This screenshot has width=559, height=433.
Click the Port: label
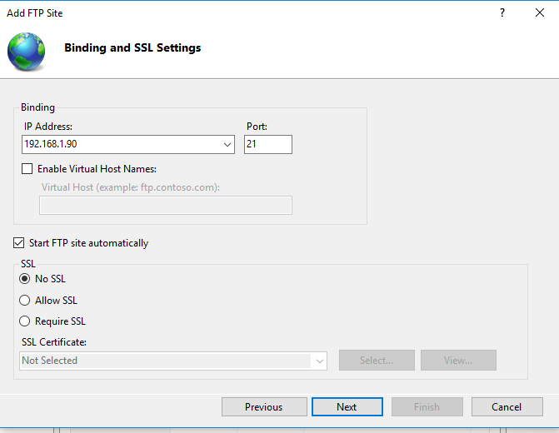(x=257, y=127)
